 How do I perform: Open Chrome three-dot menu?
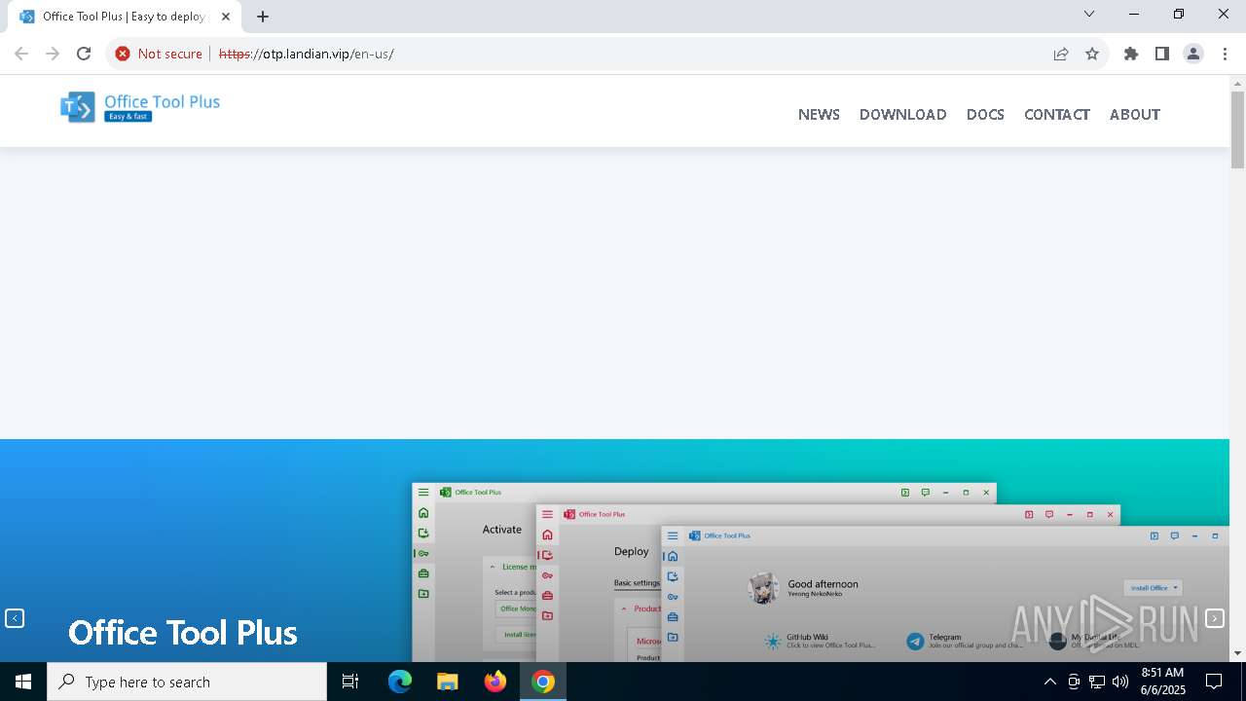1225,54
